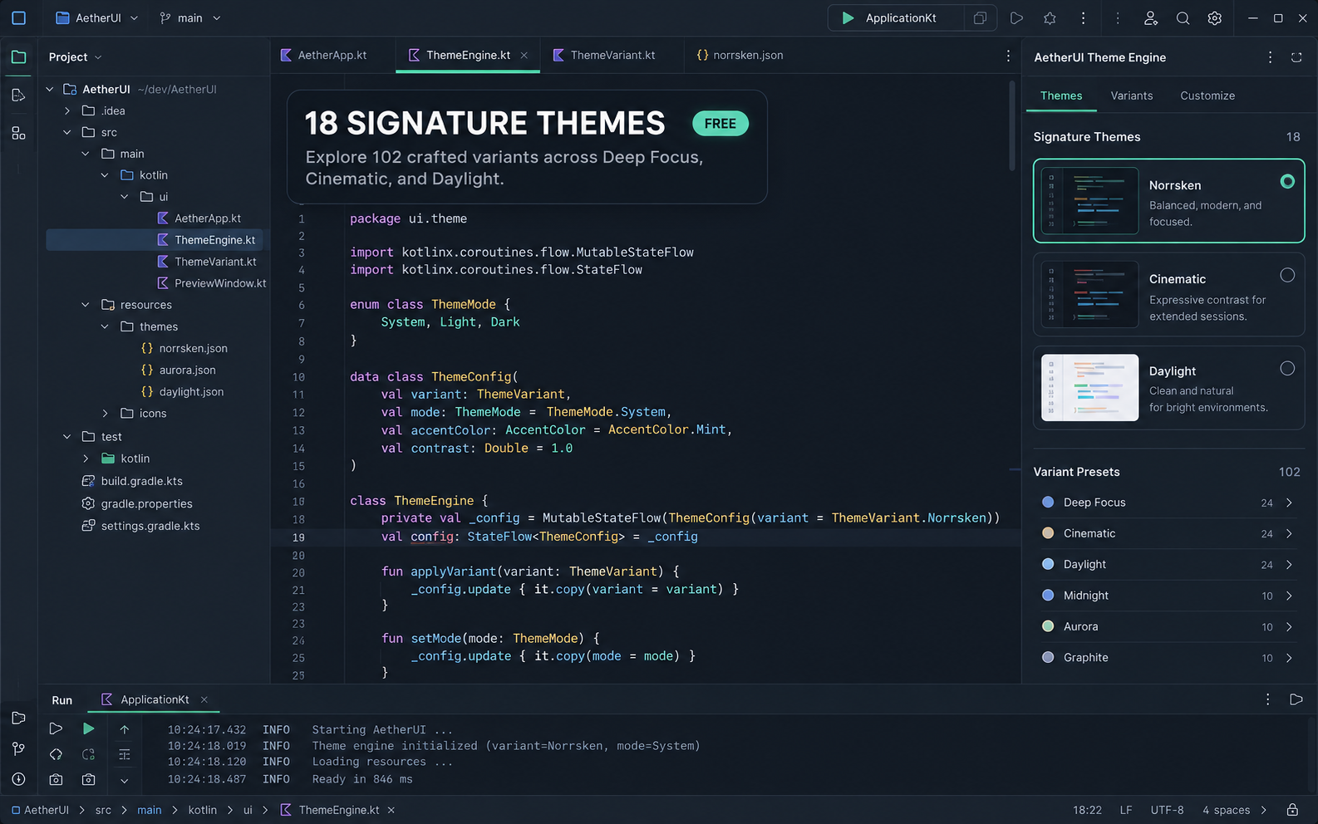Click the Git branch icon in the left sidebar

(x=19, y=748)
